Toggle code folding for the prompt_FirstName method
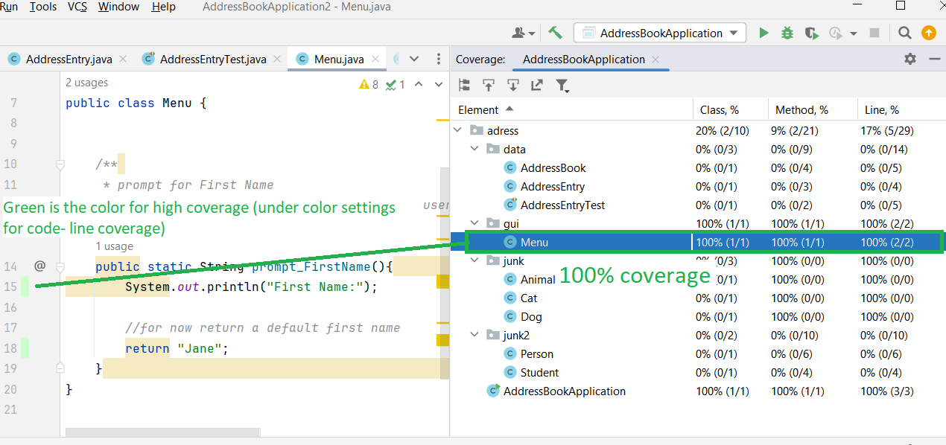946x445 pixels. click(x=60, y=266)
